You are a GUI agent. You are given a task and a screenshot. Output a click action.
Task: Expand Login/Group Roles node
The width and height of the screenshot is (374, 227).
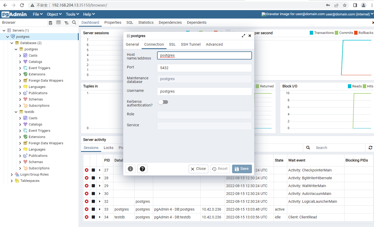click(x=12, y=175)
